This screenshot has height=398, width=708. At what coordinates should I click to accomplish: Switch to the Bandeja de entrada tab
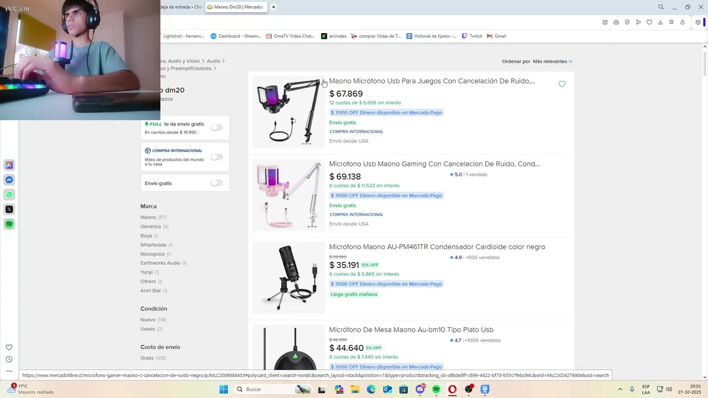coord(181,7)
